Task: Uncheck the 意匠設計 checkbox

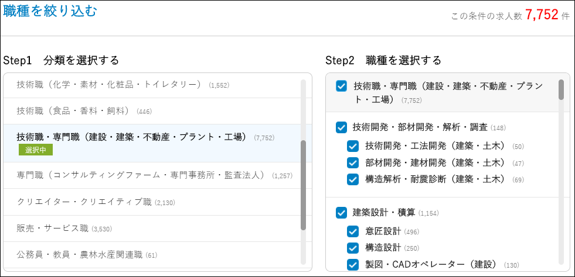Action: [x=353, y=231]
